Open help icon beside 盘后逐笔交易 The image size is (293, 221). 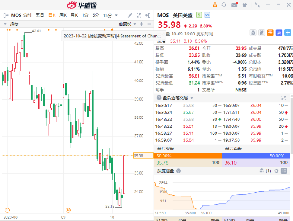(159, 98)
